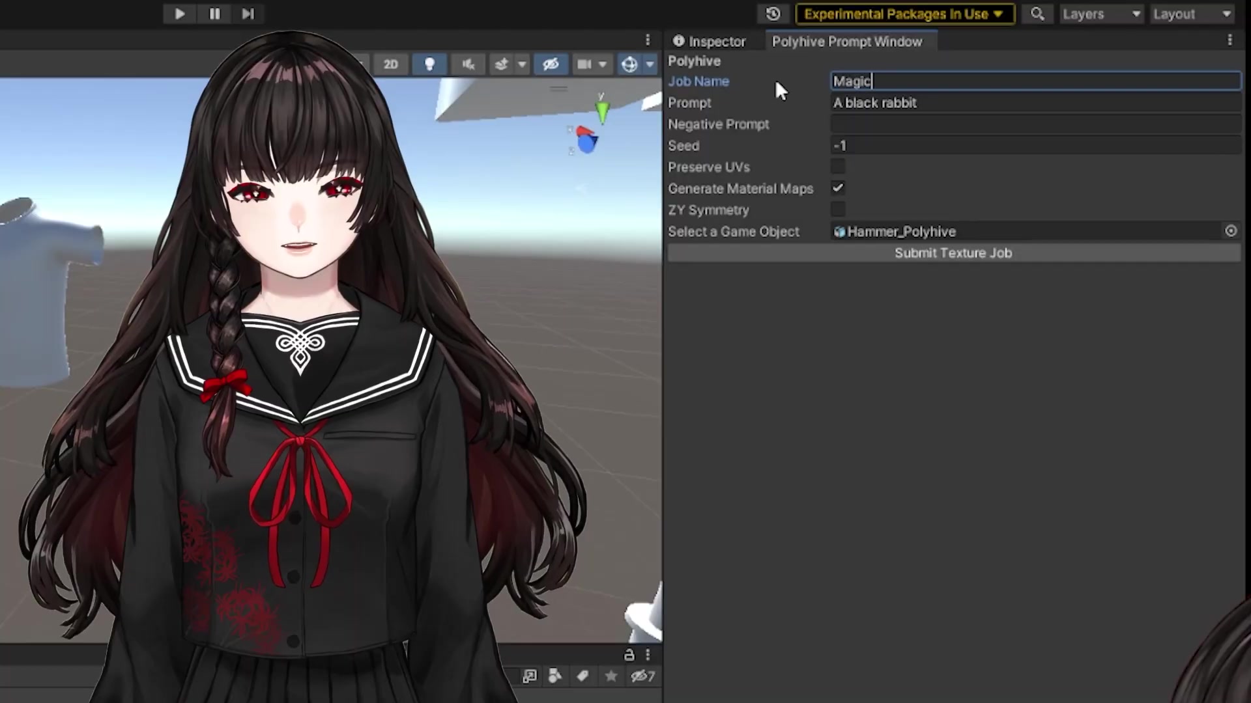Screen dimensions: 1251x703
Task: Toggle hidden packages count eye icon showing 7
Action: 642,676
